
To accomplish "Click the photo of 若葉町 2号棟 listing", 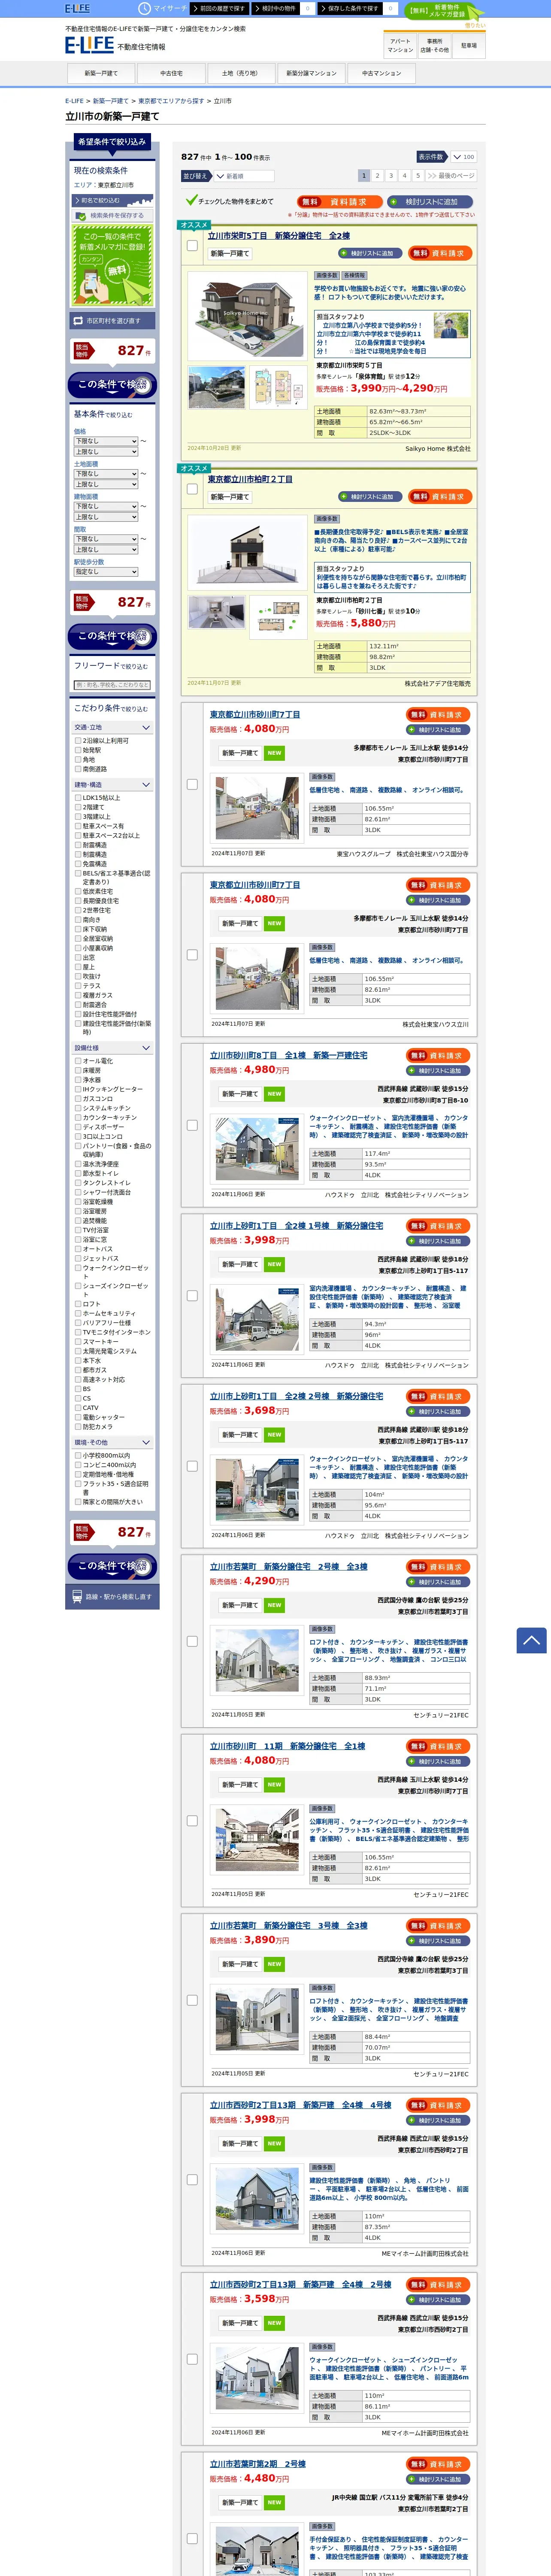I will click(257, 1659).
